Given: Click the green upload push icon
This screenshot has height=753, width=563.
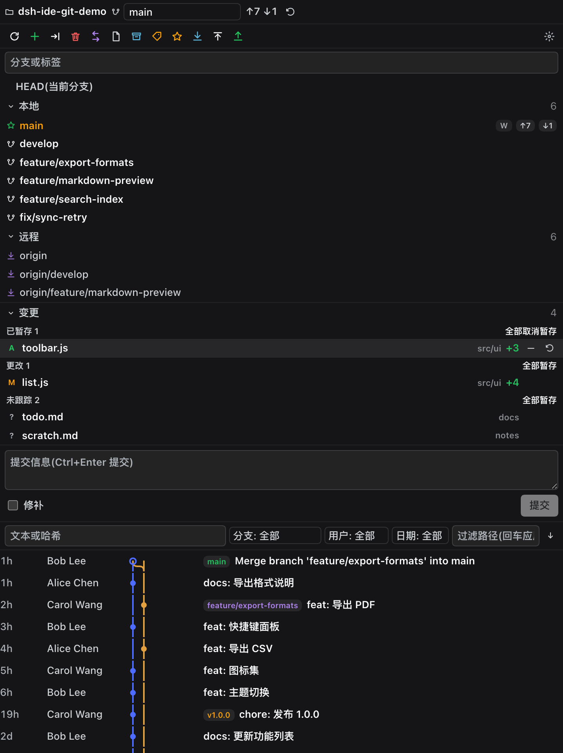Looking at the screenshot, I should tap(238, 36).
